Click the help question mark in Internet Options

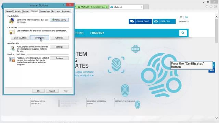[x=64, y=5]
